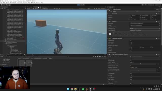Switch to the Console tab
This screenshot has height=91, width=162.
pyautogui.click(x=10, y=55)
